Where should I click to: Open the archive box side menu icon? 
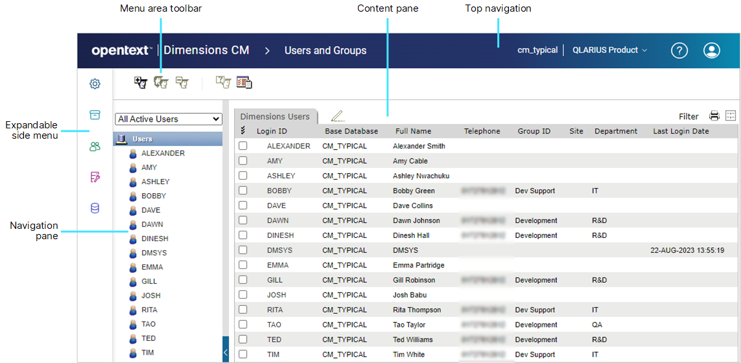tap(95, 115)
